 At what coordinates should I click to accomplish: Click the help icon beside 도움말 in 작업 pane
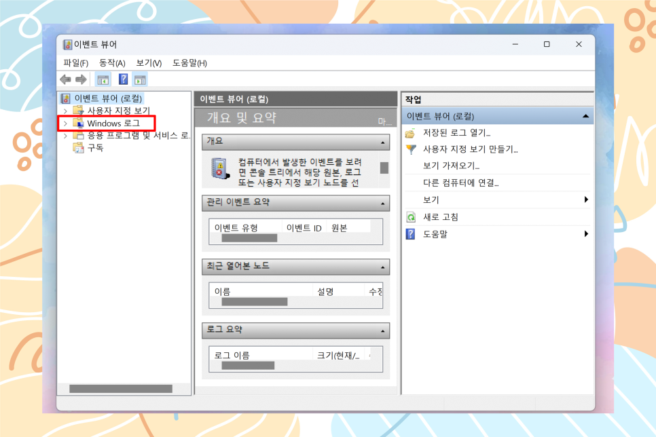point(411,234)
